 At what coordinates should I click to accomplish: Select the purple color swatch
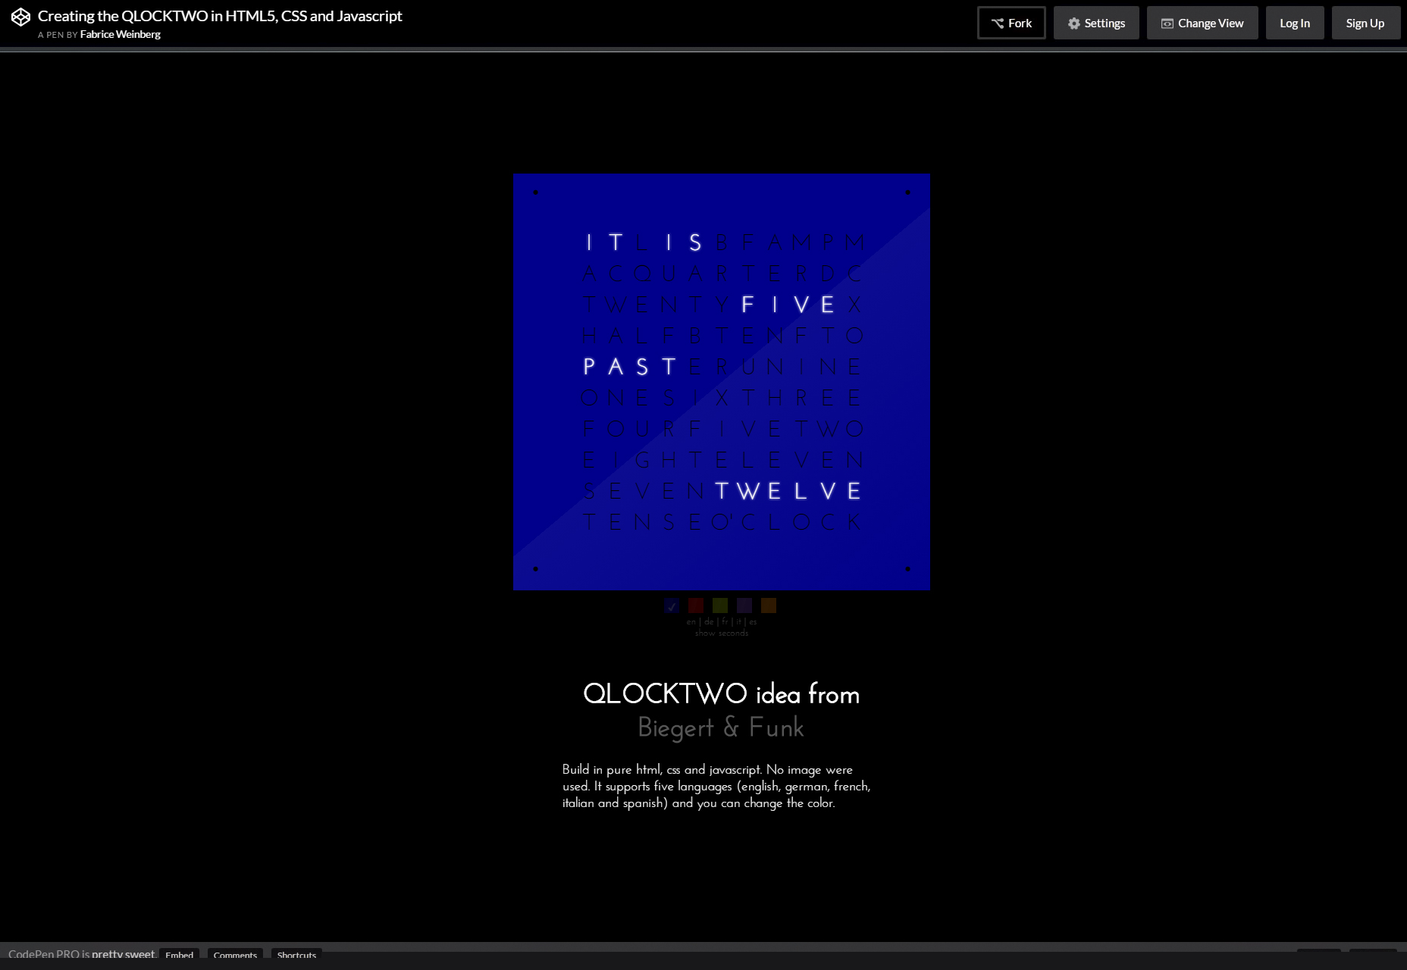pos(744,605)
